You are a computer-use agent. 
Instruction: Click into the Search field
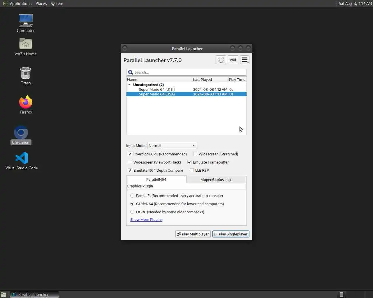pyautogui.click(x=186, y=72)
